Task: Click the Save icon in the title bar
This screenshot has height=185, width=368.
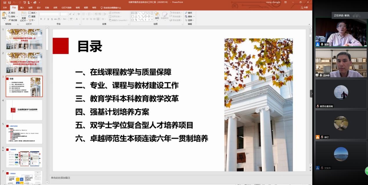Action: [x=5, y=2]
